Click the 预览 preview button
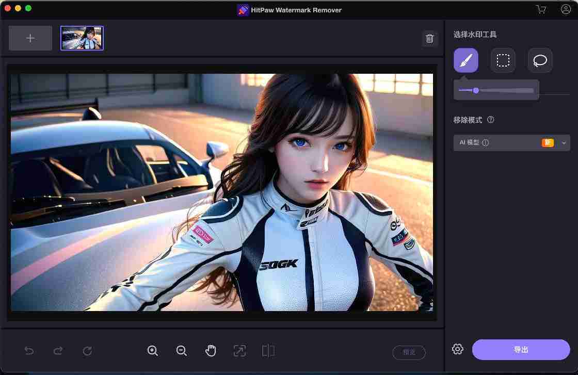578x375 pixels. coord(409,352)
